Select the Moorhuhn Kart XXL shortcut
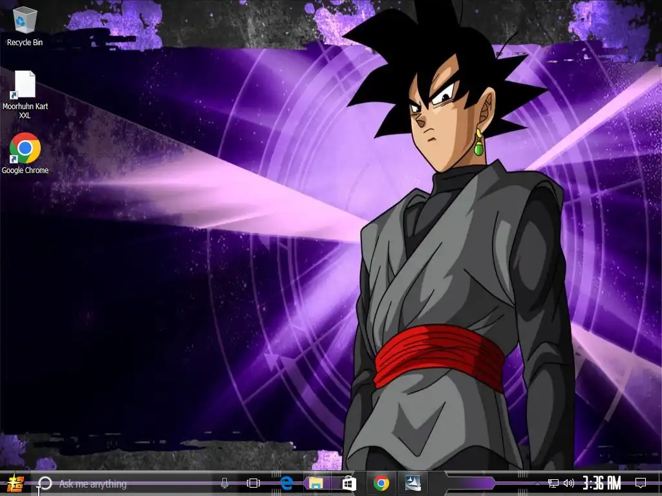This screenshot has width=662, height=496. 25,94
